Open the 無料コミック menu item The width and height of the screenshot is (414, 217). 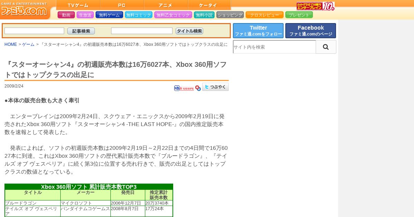(139, 15)
